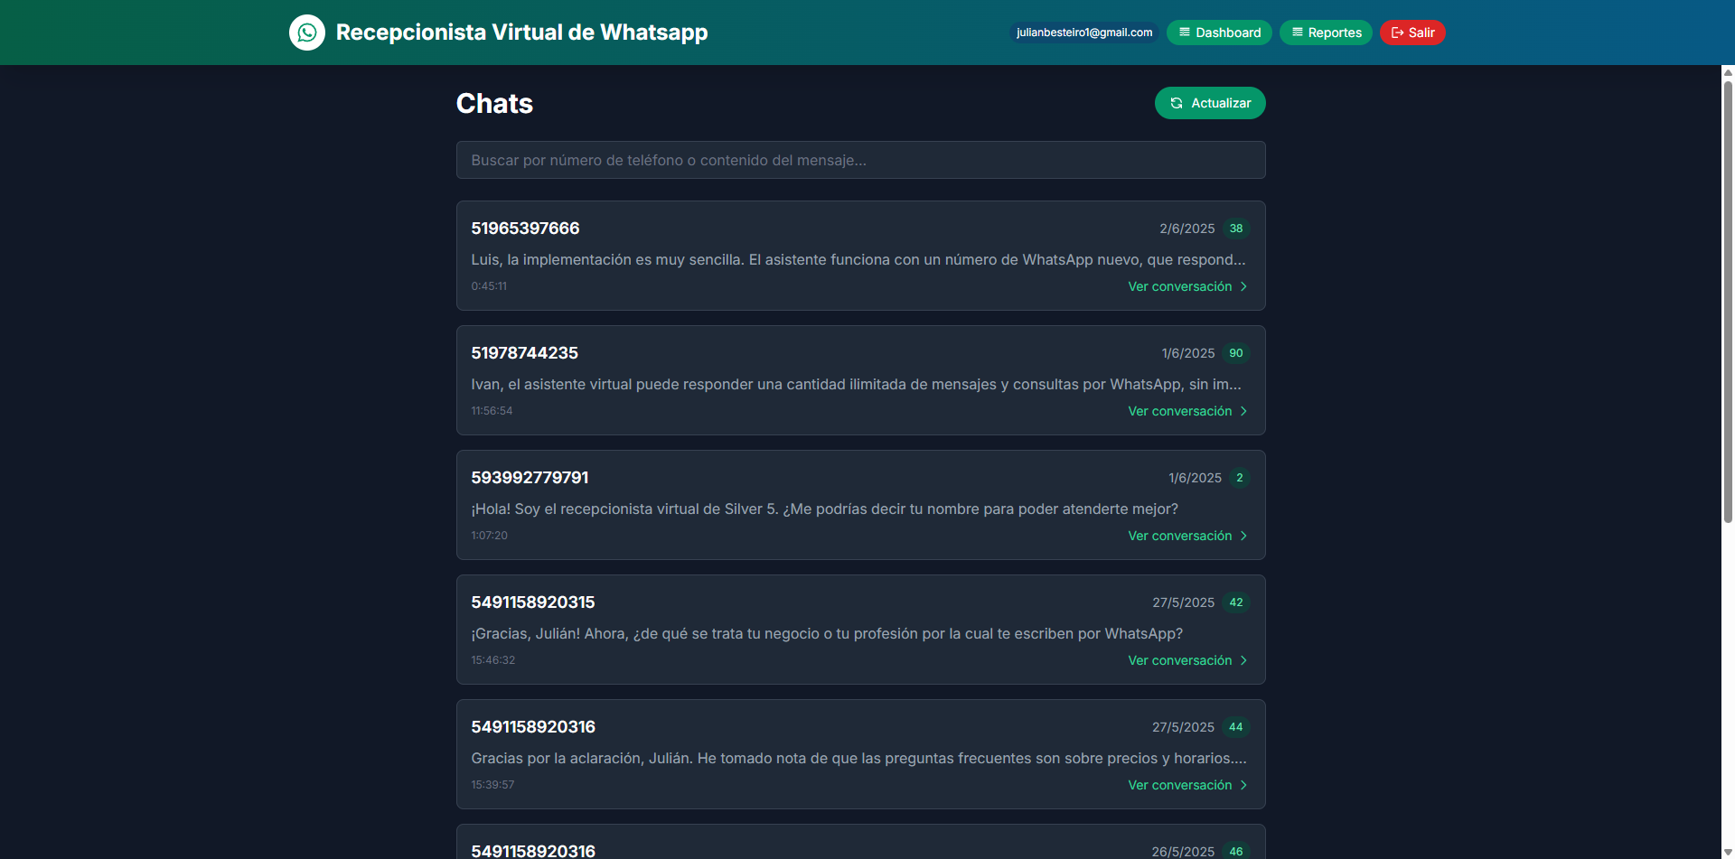This screenshot has width=1735, height=859.
Task: Click the Reportes list icon
Action: 1298,33
